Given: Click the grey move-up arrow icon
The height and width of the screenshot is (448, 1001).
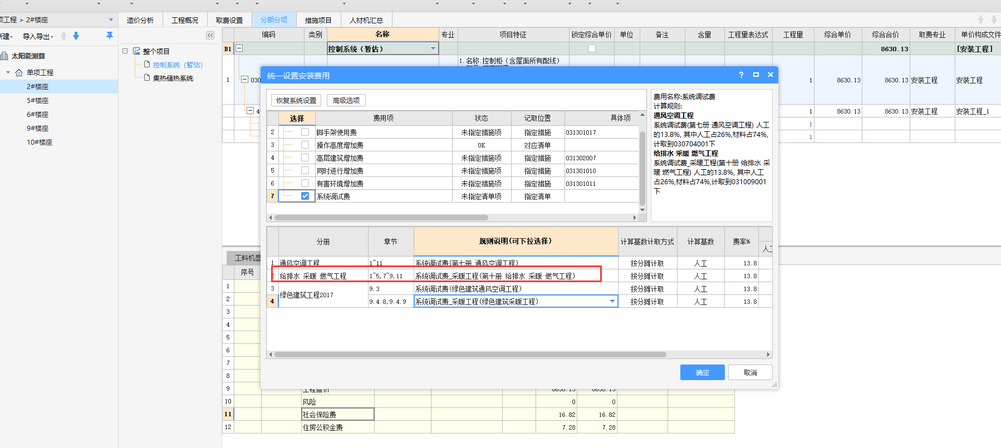Looking at the screenshot, I should (x=63, y=36).
